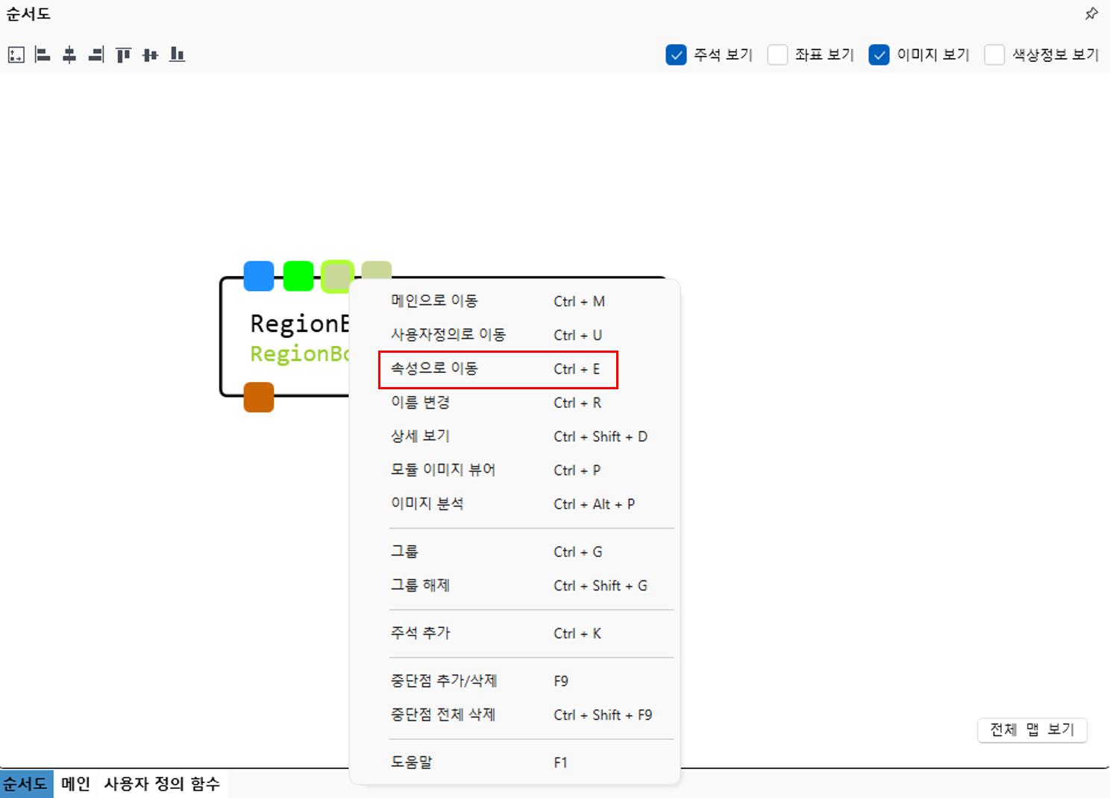Screen dimensions: 1110x798
Task: Pin the 순서도 panel with pushpin icon
Action: tap(1091, 13)
